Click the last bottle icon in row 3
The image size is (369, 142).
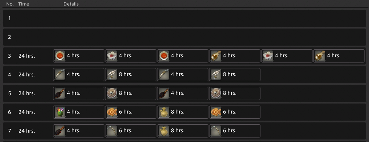point(320,56)
